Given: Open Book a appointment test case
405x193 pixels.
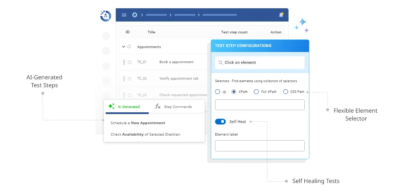Looking at the screenshot, I should 176,62.
